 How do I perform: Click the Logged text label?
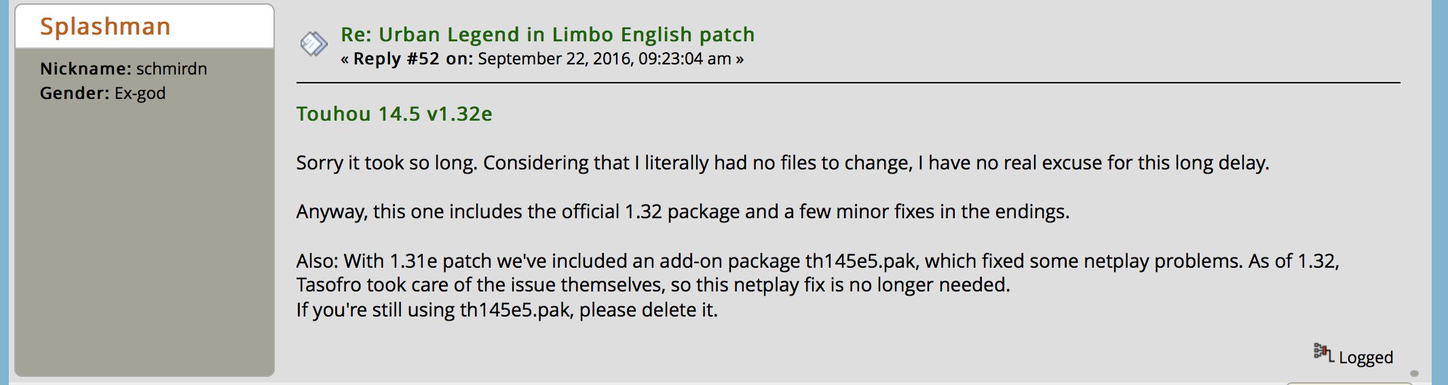pos(1365,357)
